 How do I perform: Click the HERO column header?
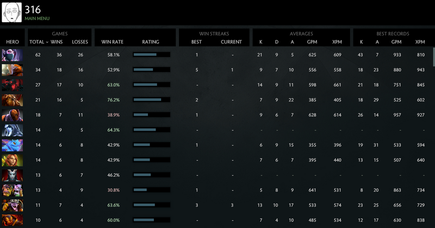[12, 42]
